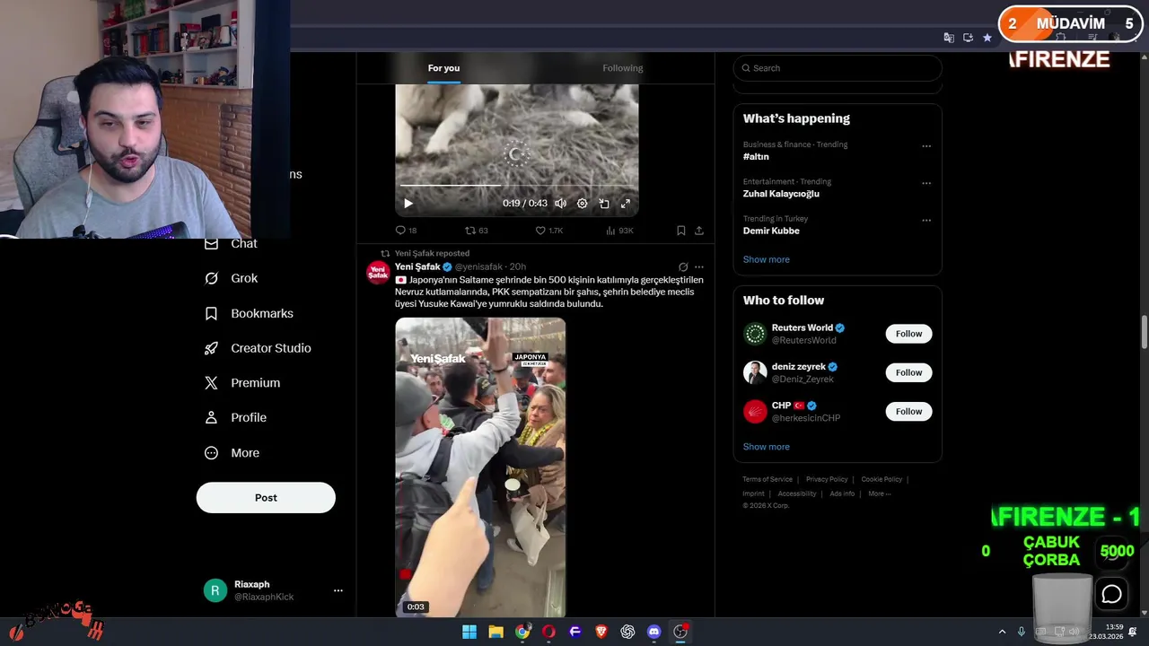Viewport: 1149px width, 646px height.
Task: Open Premium in the sidebar
Action: click(x=242, y=383)
